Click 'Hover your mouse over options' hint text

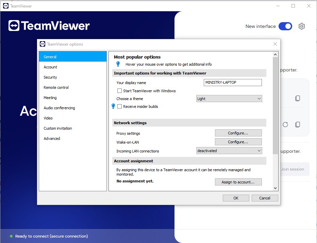coord(168,64)
